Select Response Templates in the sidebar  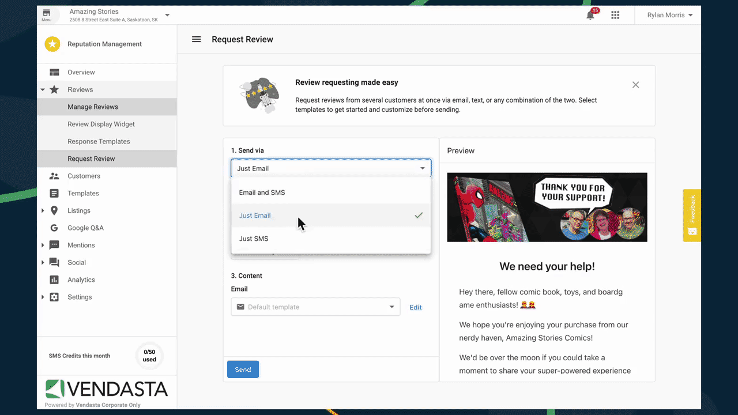(98, 141)
